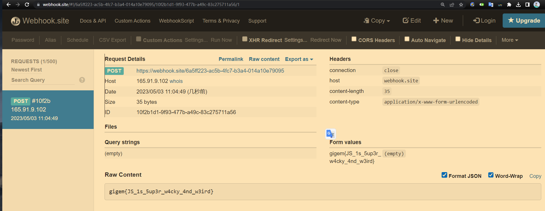Enable the CORS Headers checkbox

354,39
